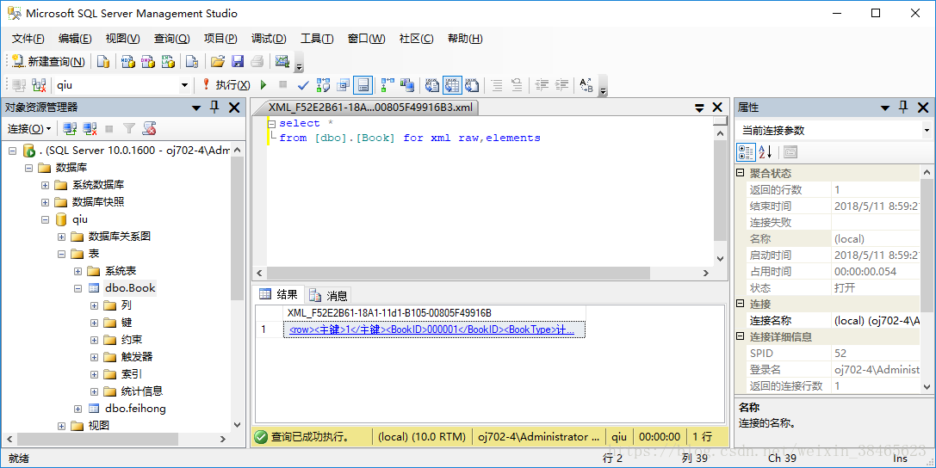Collapse the qiu database node
936x468 pixels.
pos(45,220)
